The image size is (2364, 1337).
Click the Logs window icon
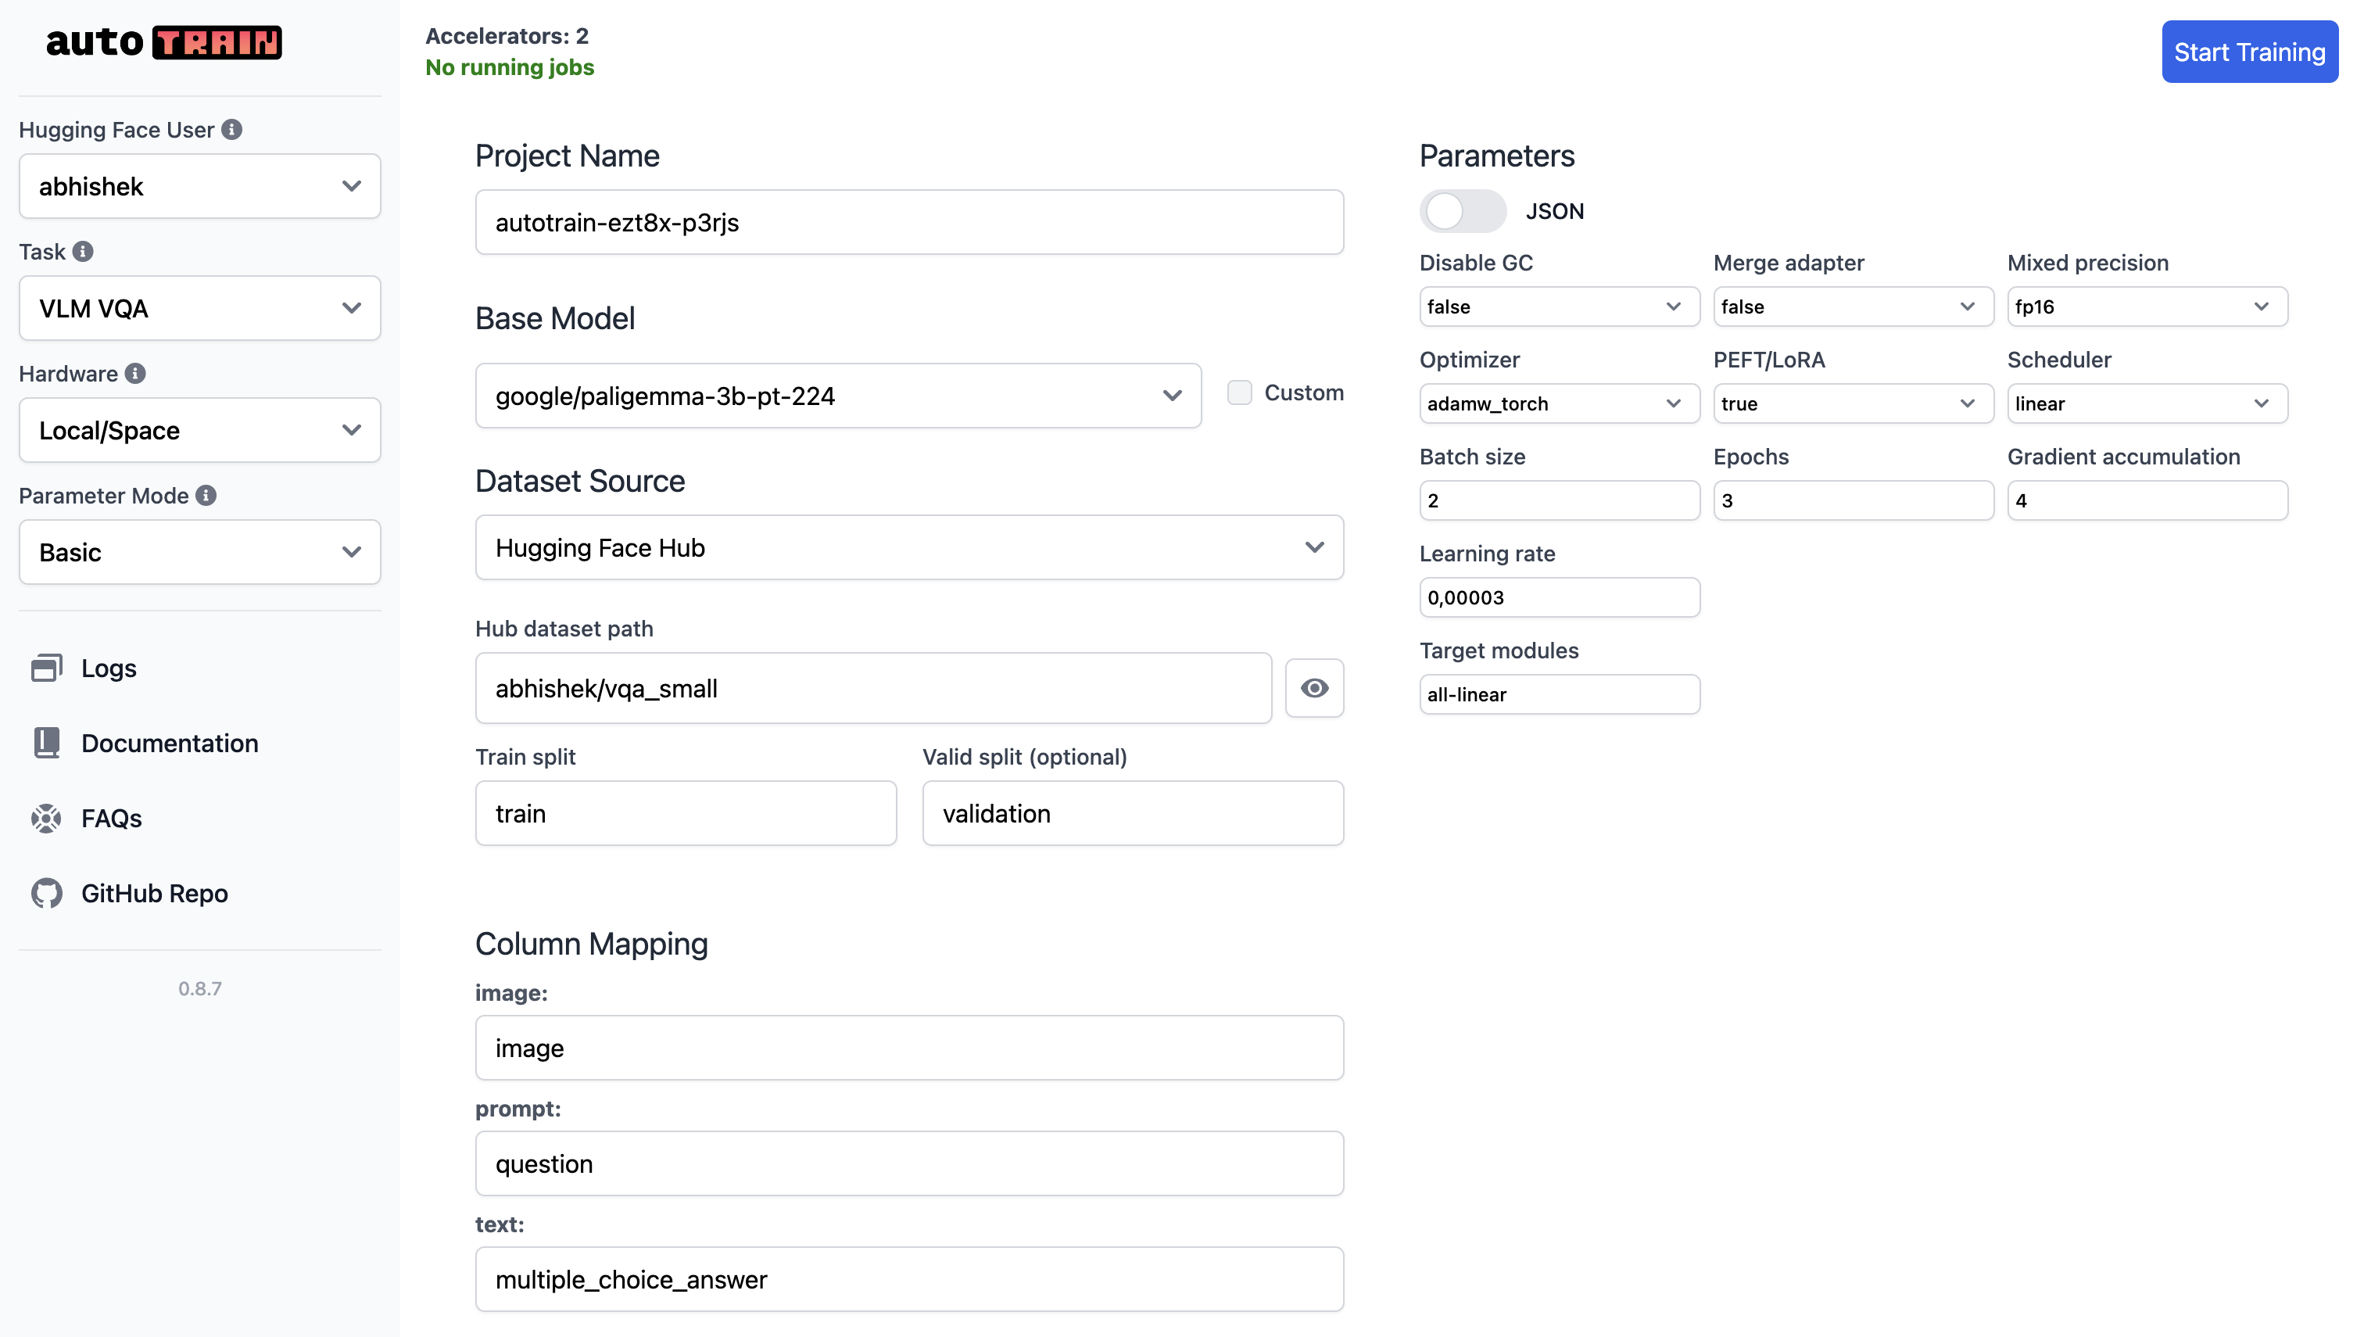coord(46,668)
